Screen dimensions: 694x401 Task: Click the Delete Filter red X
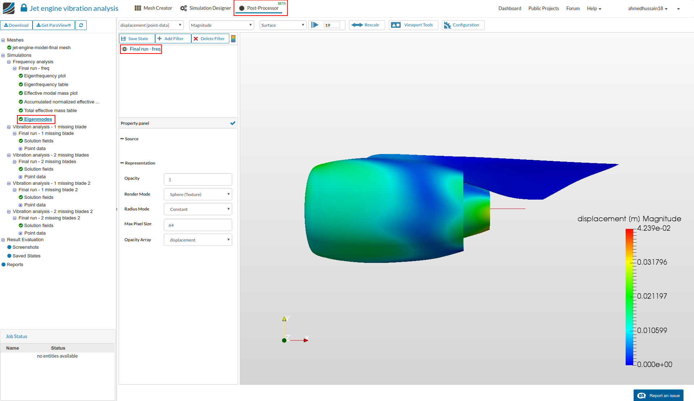point(196,39)
